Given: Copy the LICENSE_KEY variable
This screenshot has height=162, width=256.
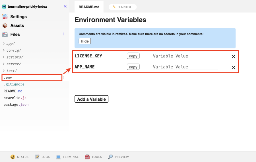Looking at the screenshot, I should click(133, 56).
